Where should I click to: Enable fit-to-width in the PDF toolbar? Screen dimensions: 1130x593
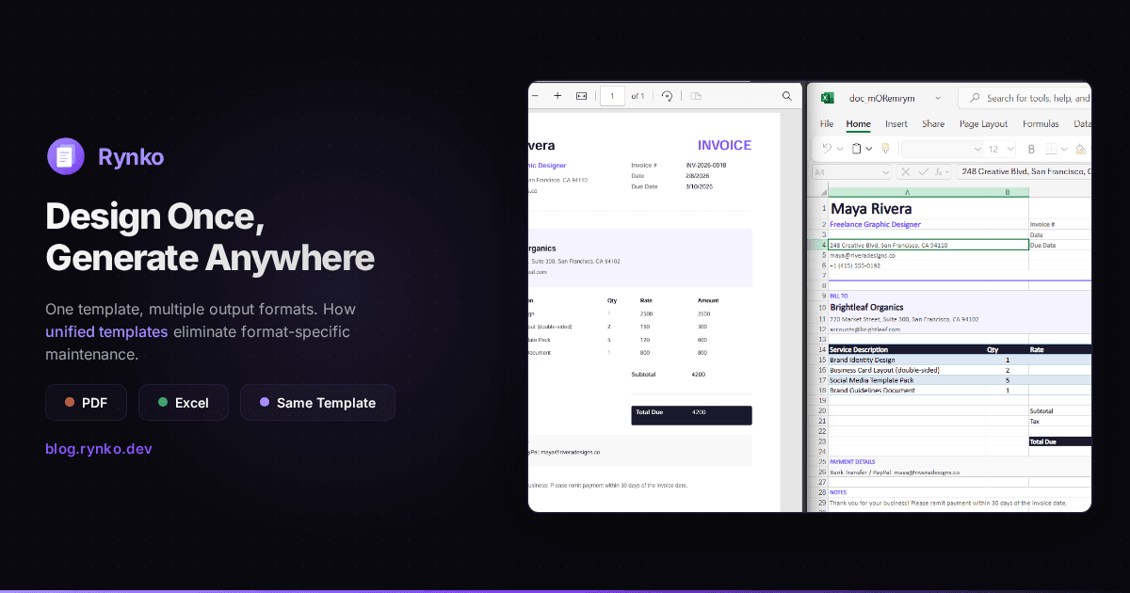(581, 96)
